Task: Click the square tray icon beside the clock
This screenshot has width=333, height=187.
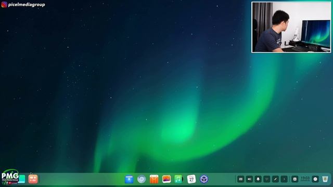Action: tap(295, 179)
